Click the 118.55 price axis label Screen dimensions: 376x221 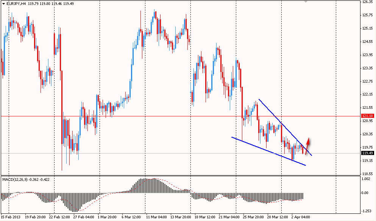368,174
